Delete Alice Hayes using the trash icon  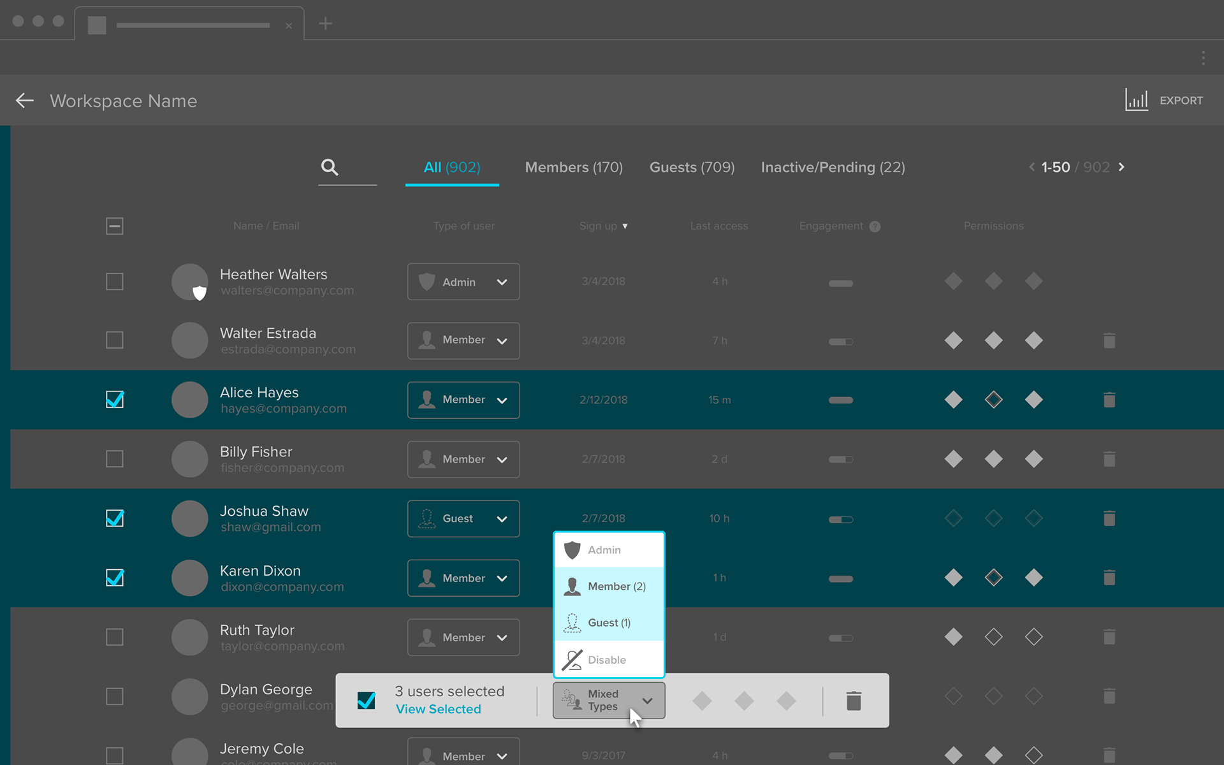1109,400
